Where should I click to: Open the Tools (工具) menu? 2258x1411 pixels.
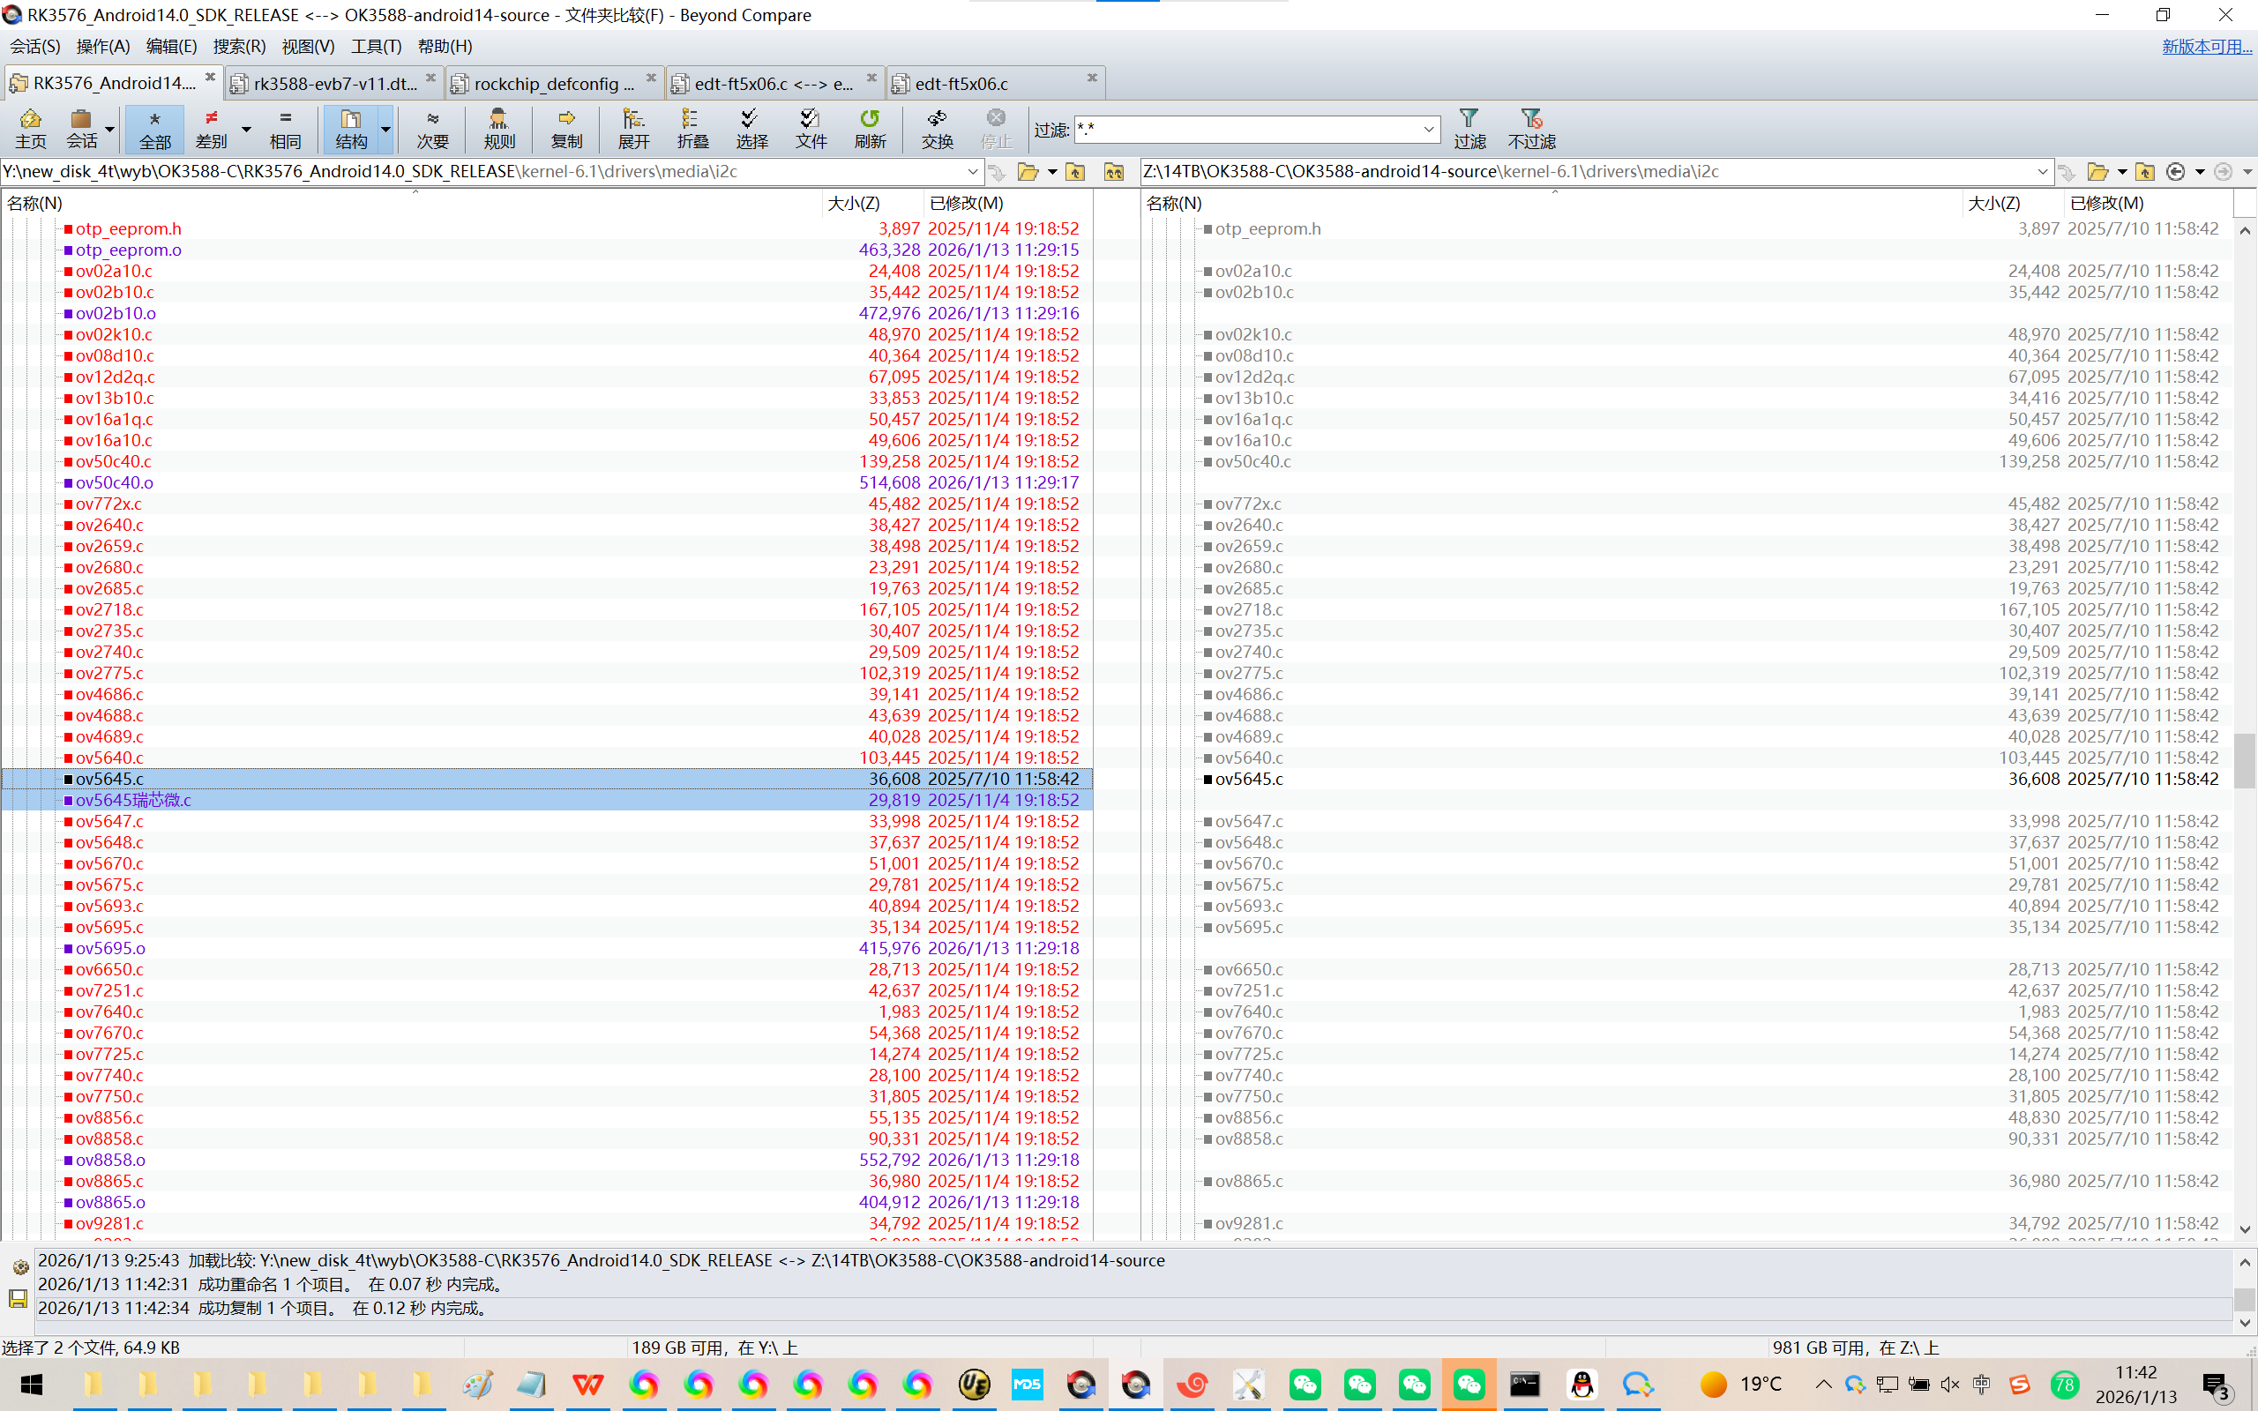[375, 46]
